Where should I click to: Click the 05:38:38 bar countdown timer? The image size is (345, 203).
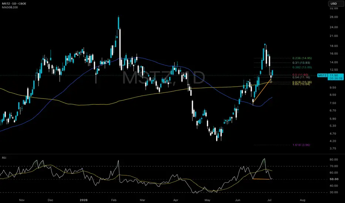[x=336, y=78]
